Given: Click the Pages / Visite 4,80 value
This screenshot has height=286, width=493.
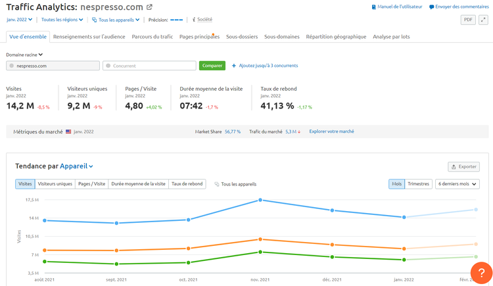Looking at the screenshot, I should click(134, 106).
